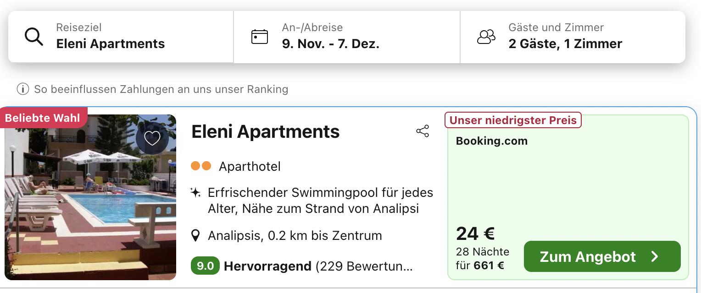The width and height of the screenshot is (701, 293).
Task: Toggle the heart favorite on hotel photo
Action: pos(152,138)
